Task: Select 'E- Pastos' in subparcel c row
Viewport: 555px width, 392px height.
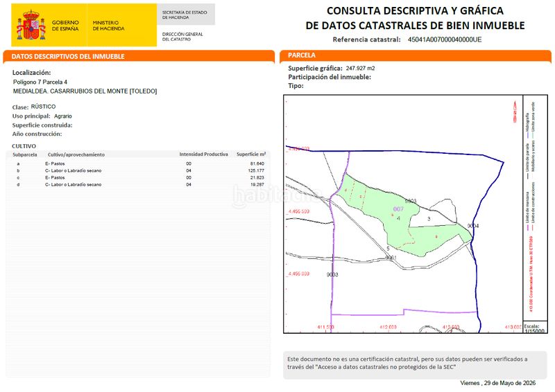Action: click(55, 178)
